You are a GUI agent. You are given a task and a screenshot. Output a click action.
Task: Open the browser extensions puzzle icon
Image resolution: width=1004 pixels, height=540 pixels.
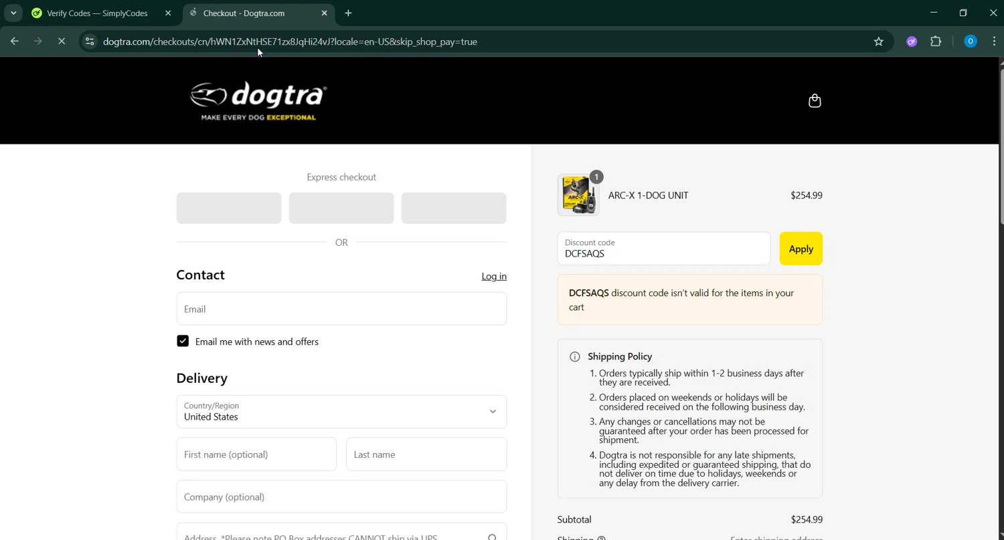(x=936, y=41)
